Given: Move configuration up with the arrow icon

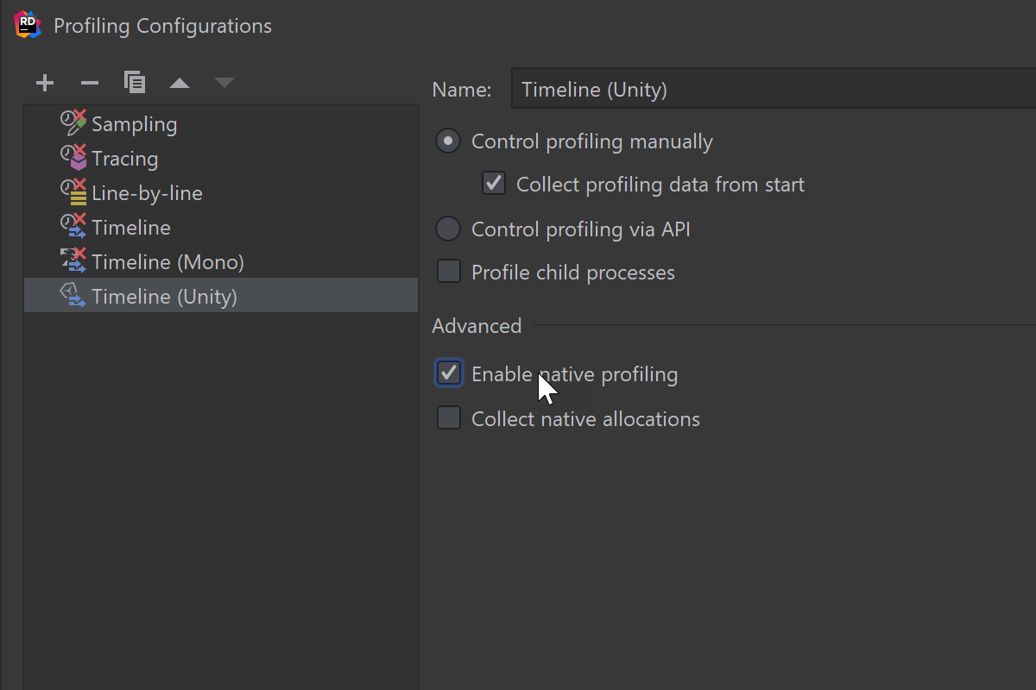Looking at the screenshot, I should [x=180, y=83].
